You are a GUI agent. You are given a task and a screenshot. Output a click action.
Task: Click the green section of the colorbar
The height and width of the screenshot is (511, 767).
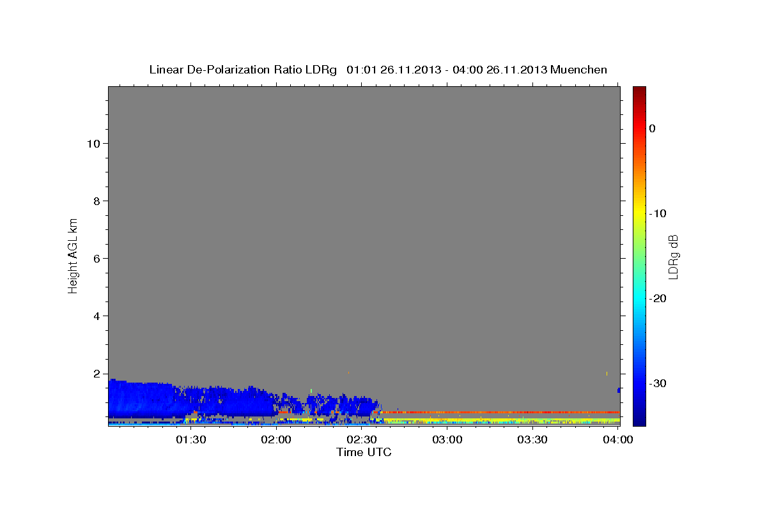point(639,256)
